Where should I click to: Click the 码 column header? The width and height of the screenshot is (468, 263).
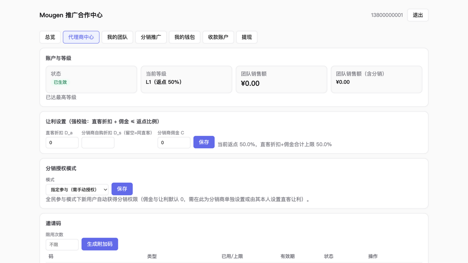[x=51, y=256]
